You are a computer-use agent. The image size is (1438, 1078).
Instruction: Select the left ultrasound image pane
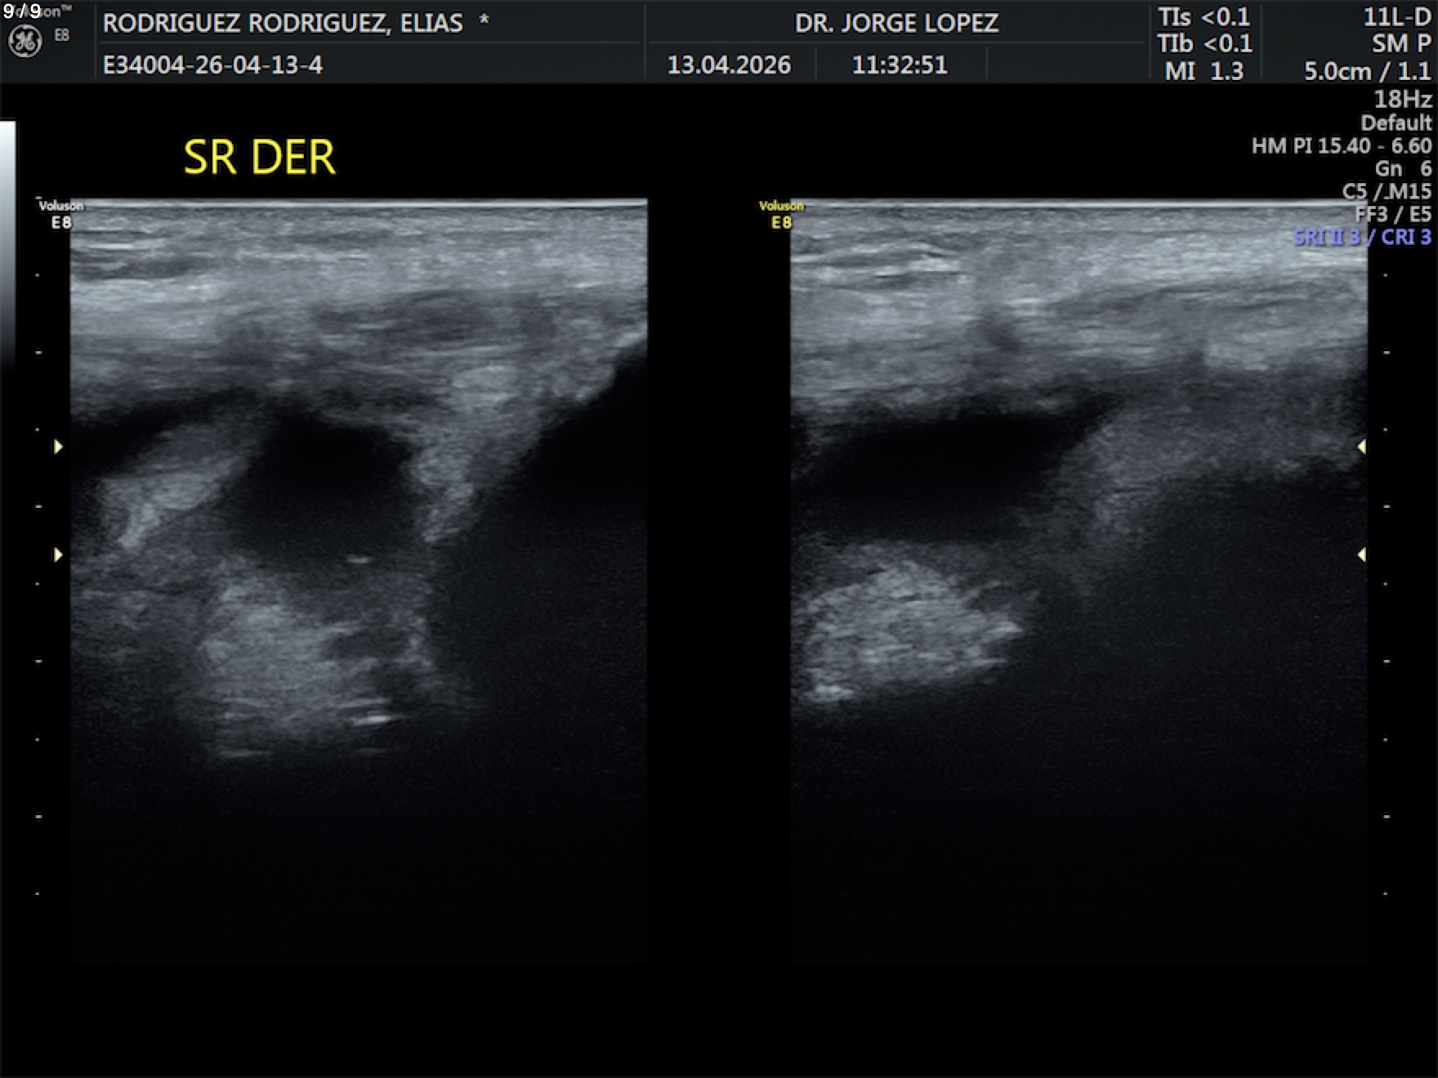(x=359, y=580)
